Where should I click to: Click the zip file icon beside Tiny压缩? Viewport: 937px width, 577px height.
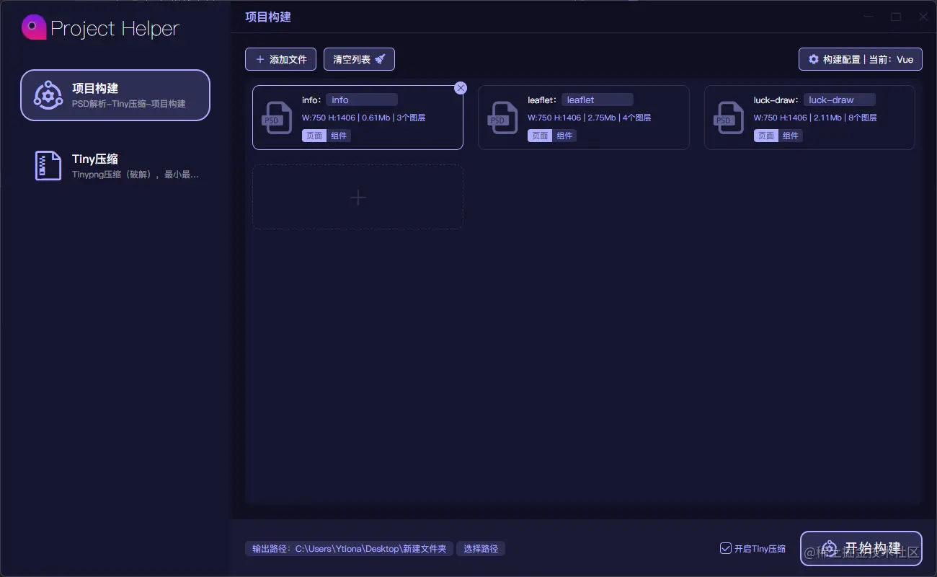click(48, 166)
